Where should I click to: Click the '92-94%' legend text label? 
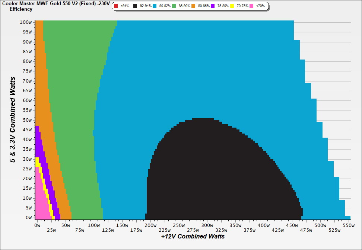click(x=146, y=6)
